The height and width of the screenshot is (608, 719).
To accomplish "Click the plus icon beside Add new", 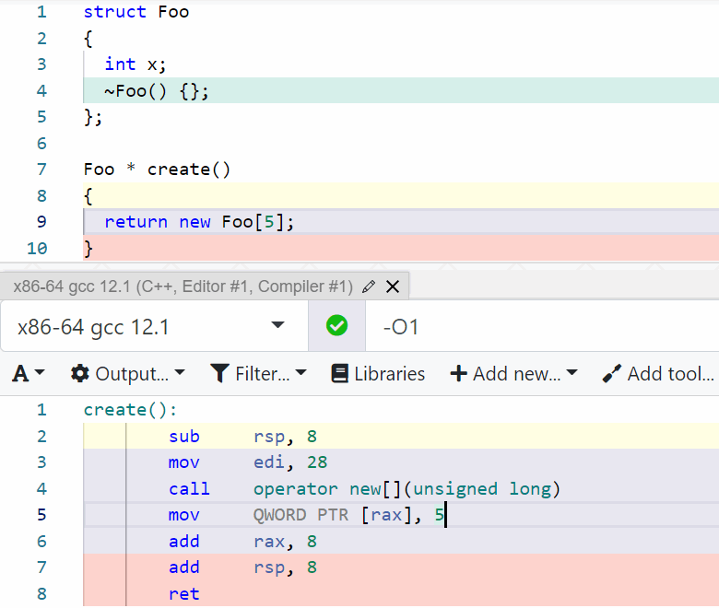I will tap(458, 373).
